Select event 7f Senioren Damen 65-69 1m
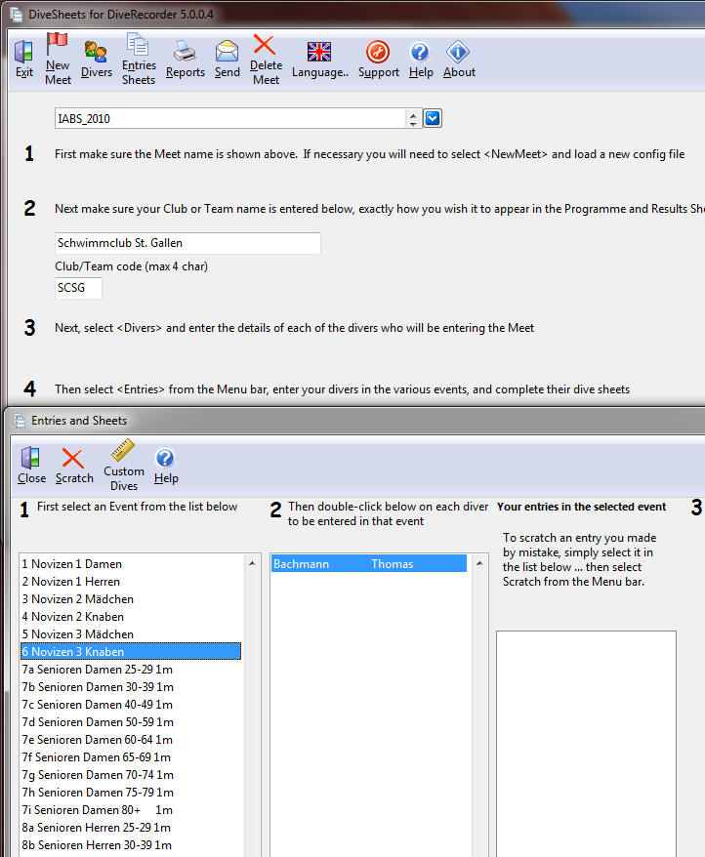This screenshot has height=857, width=705. click(x=131, y=756)
